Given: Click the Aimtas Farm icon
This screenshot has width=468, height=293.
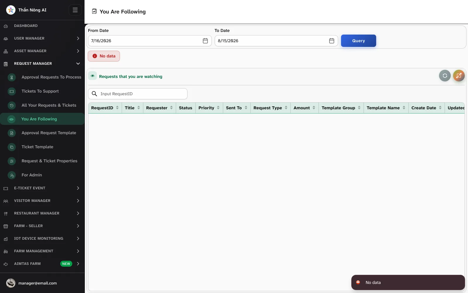Looking at the screenshot, I should click(x=6, y=264).
